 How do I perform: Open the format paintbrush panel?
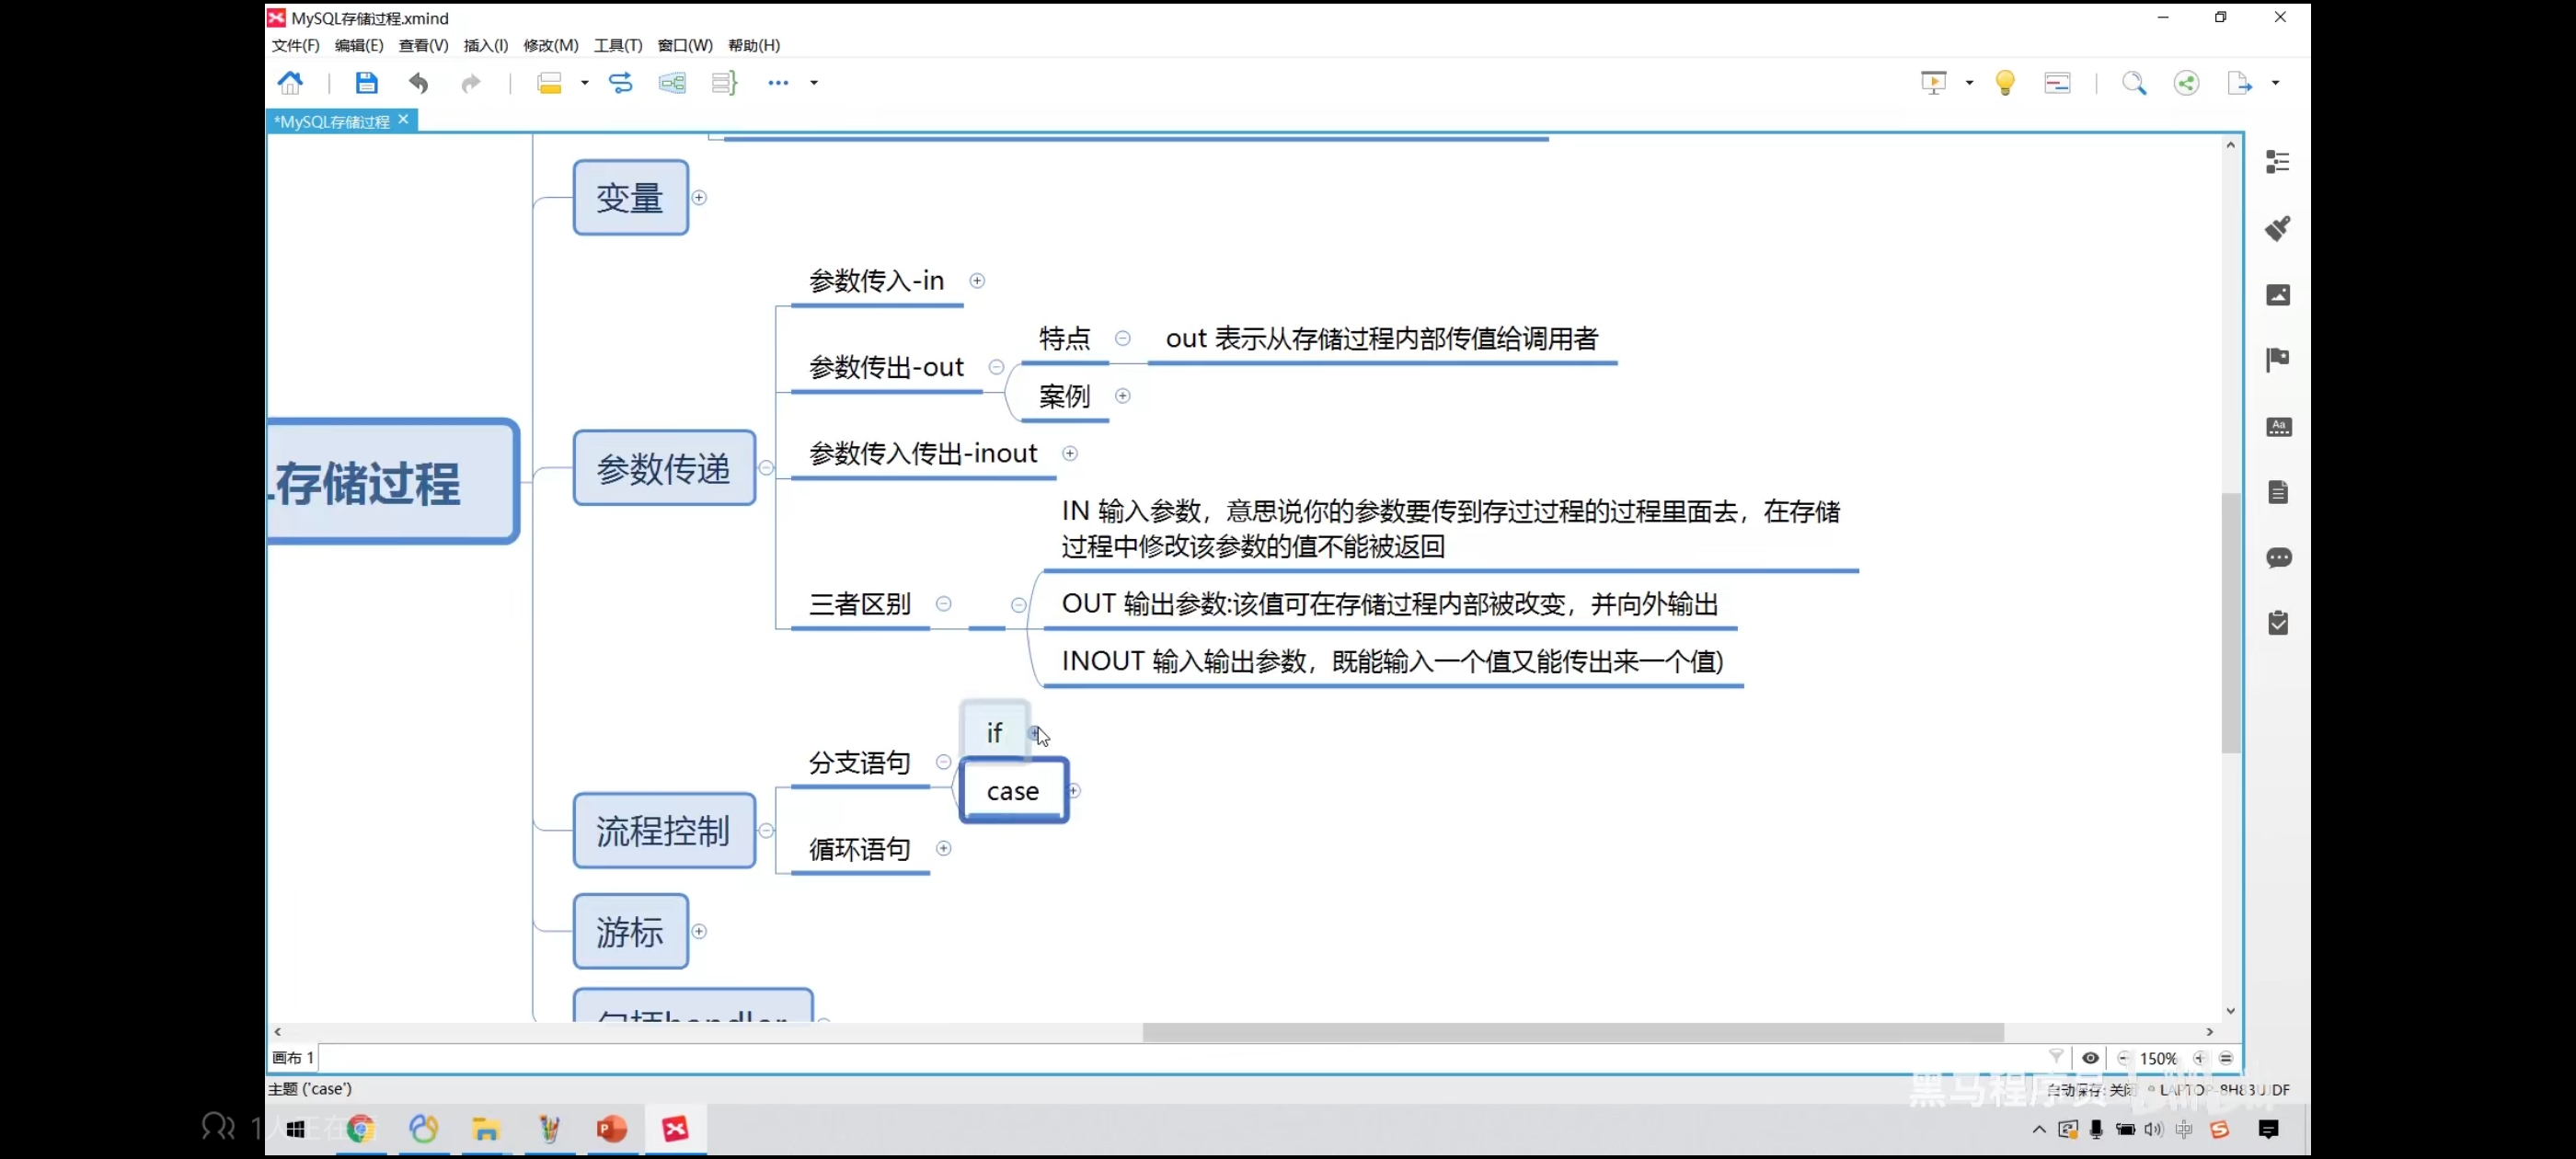[x=2277, y=228]
